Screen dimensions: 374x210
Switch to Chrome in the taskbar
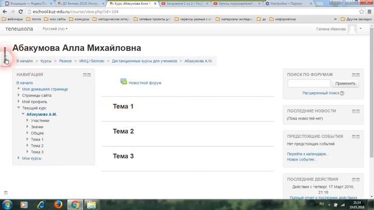click(75, 205)
